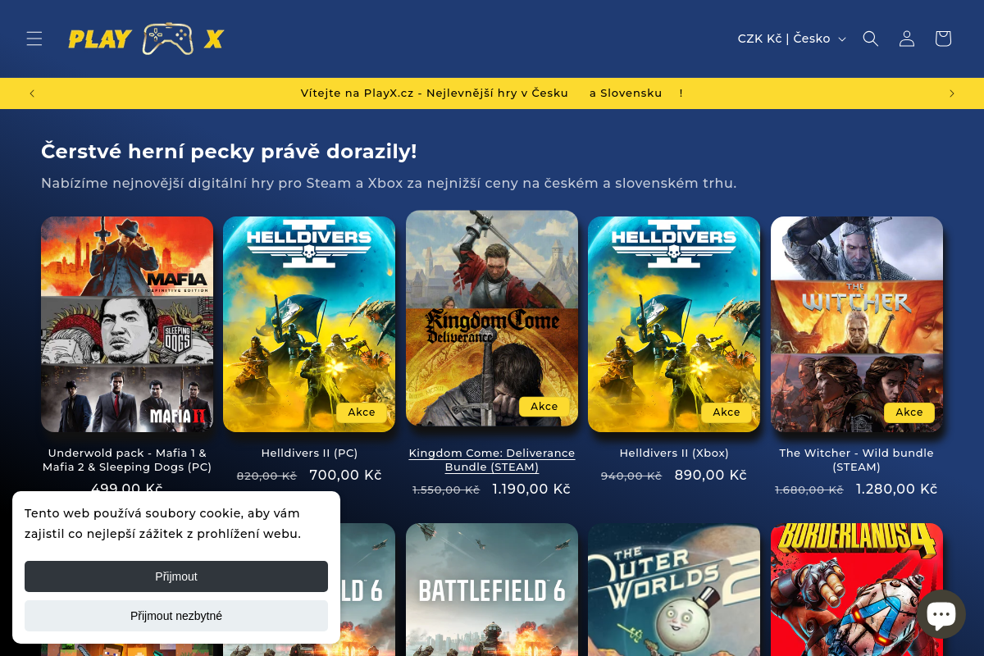Click the crossed-out 820,00 Kč price

click(266, 476)
